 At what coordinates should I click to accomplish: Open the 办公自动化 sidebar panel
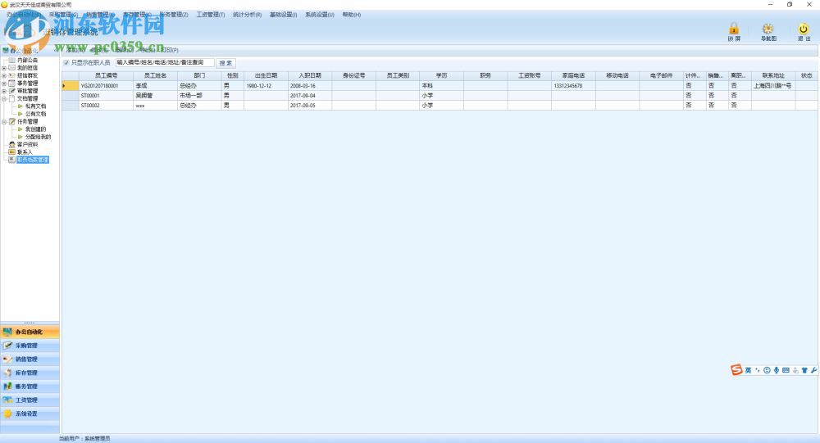click(30, 332)
